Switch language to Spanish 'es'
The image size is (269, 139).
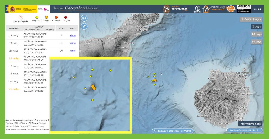[x=255, y=9]
